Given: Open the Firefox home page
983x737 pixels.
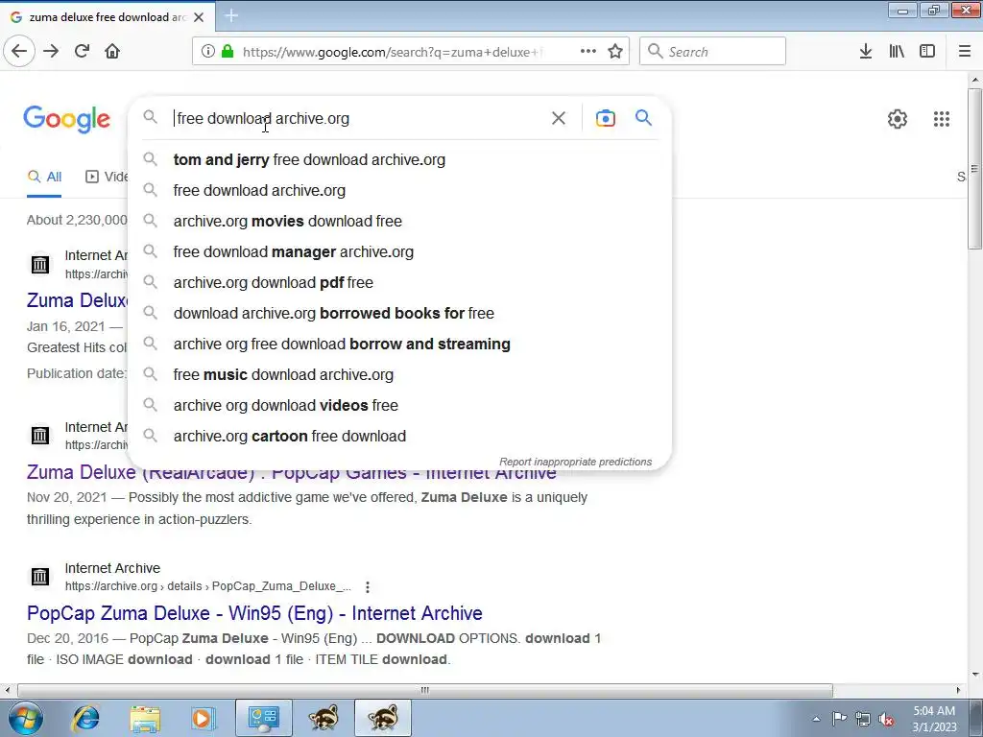Looking at the screenshot, I should [112, 52].
